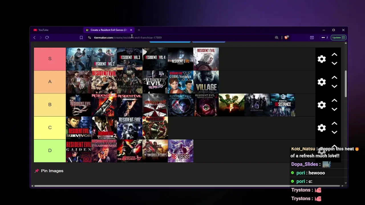Select Mercenaries 3D in D tier

[129, 151]
